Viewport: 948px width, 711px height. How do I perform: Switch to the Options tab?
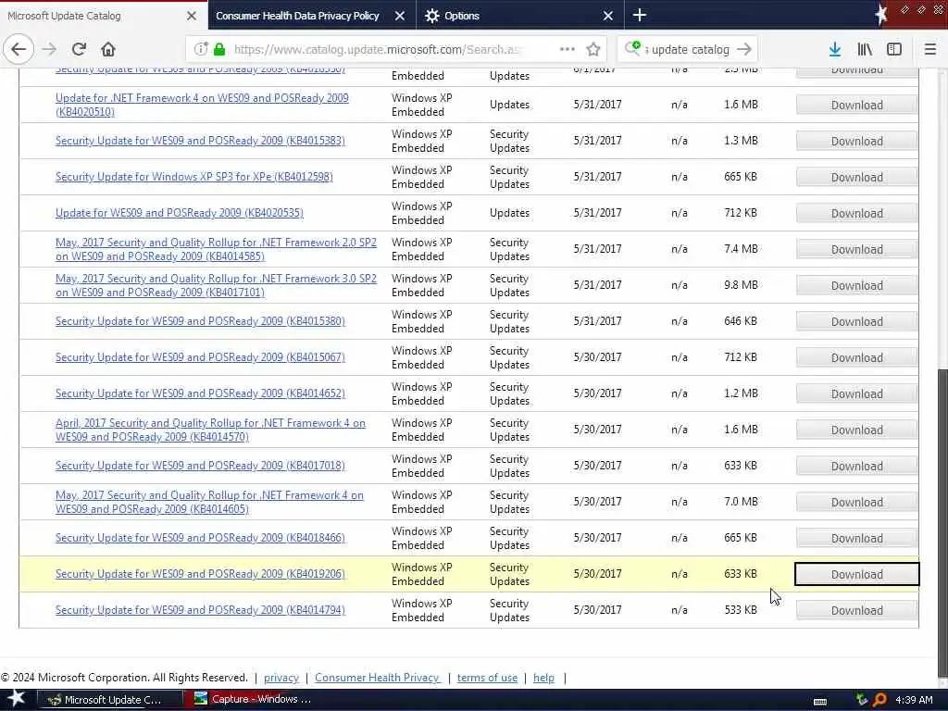coord(520,15)
